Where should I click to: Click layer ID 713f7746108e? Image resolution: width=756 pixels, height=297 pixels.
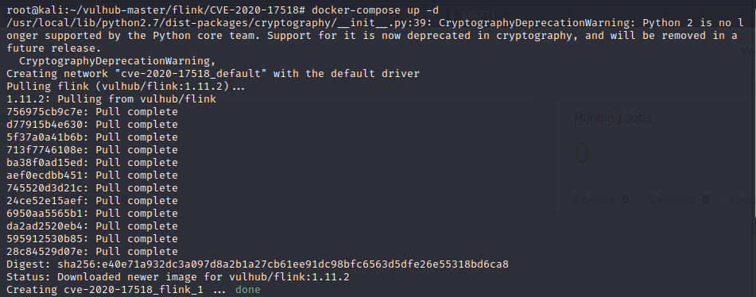point(48,150)
